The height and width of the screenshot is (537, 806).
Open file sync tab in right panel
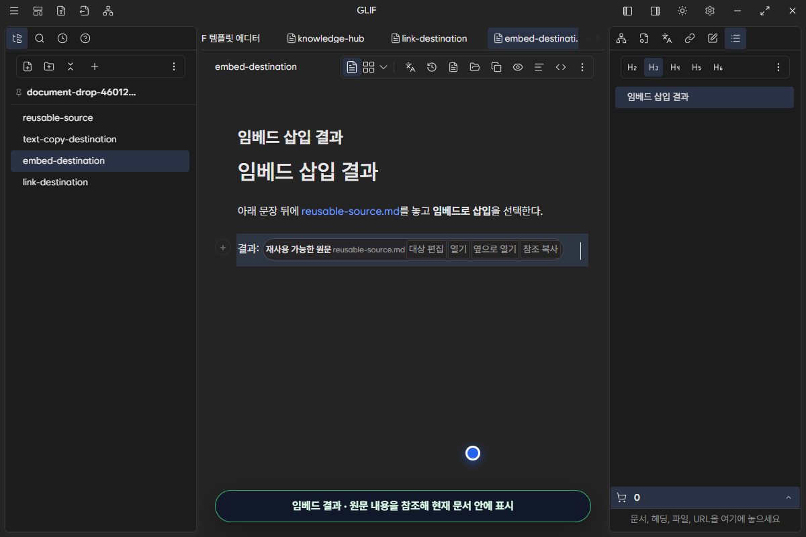pos(644,38)
